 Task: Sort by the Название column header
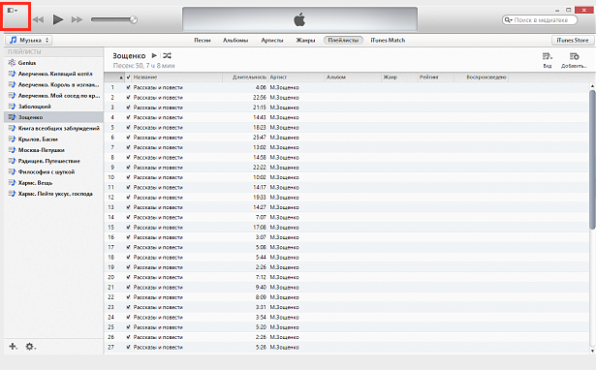177,77
